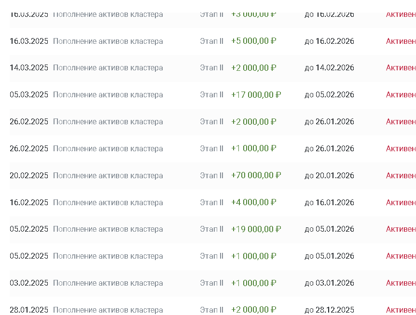Select the +17 000,00 ₽ amount

coord(256,95)
